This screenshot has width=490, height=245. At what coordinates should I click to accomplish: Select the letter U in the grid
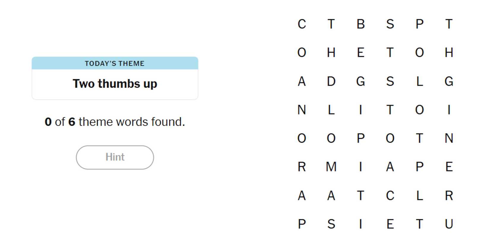tap(449, 224)
